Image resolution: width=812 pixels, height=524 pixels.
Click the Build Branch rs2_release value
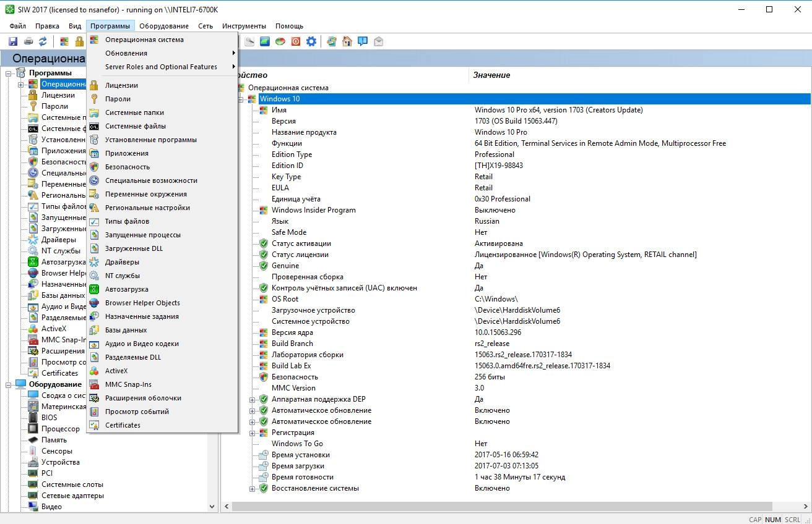pyautogui.click(x=492, y=344)
